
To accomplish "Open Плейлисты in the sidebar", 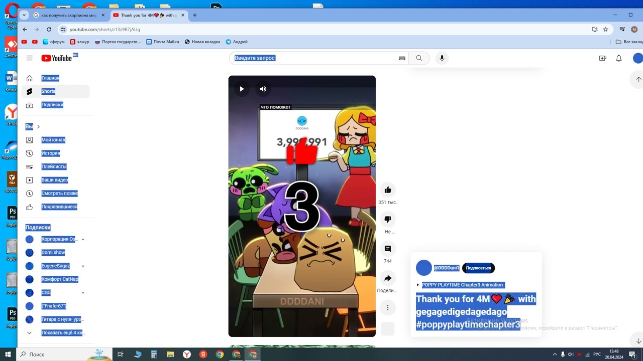I will click(x=56, y=166).
